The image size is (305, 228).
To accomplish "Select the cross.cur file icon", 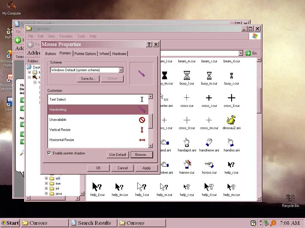I will [x=186, y=97].
